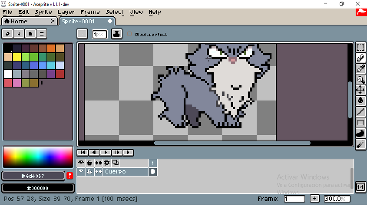This screenshot has height=205, width=367.
Task: Select the Blur tool at toolbar bottom
Action: [x=360, y=144]
